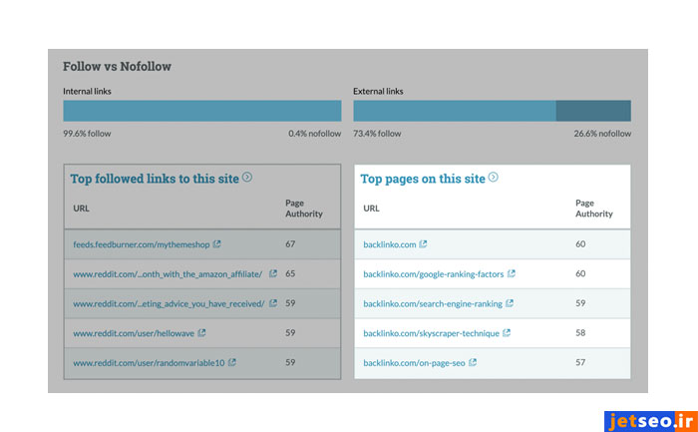Open external icon beside on-page-seo URL
Image resolution: width=698 pixels, height=432 pixels.
(473, 362)
